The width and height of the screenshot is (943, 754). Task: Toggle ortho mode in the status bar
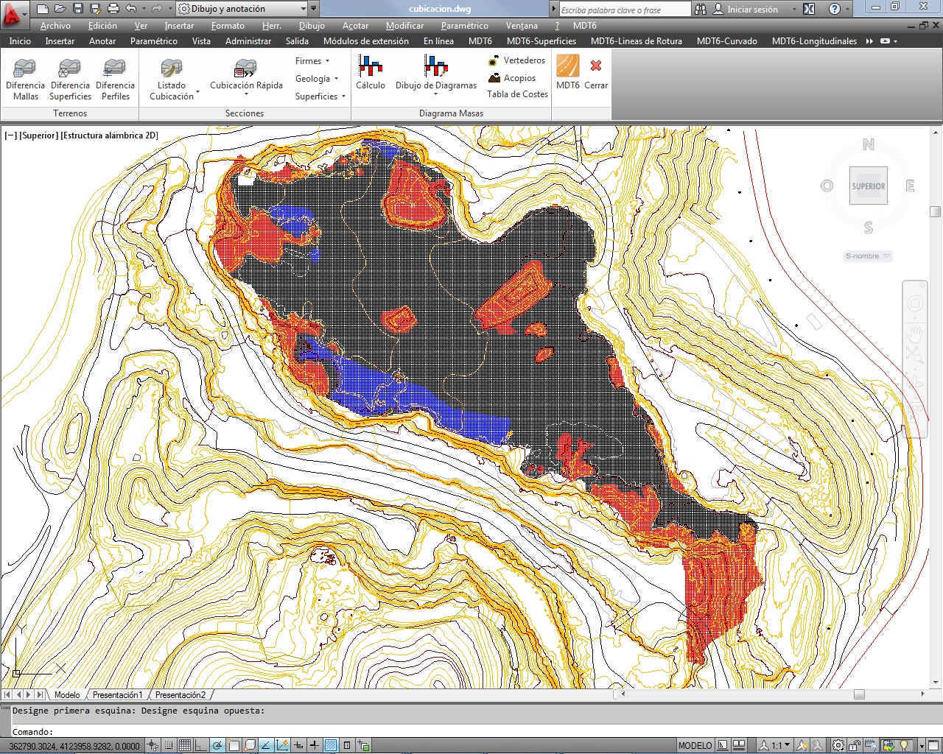point(201,745)
